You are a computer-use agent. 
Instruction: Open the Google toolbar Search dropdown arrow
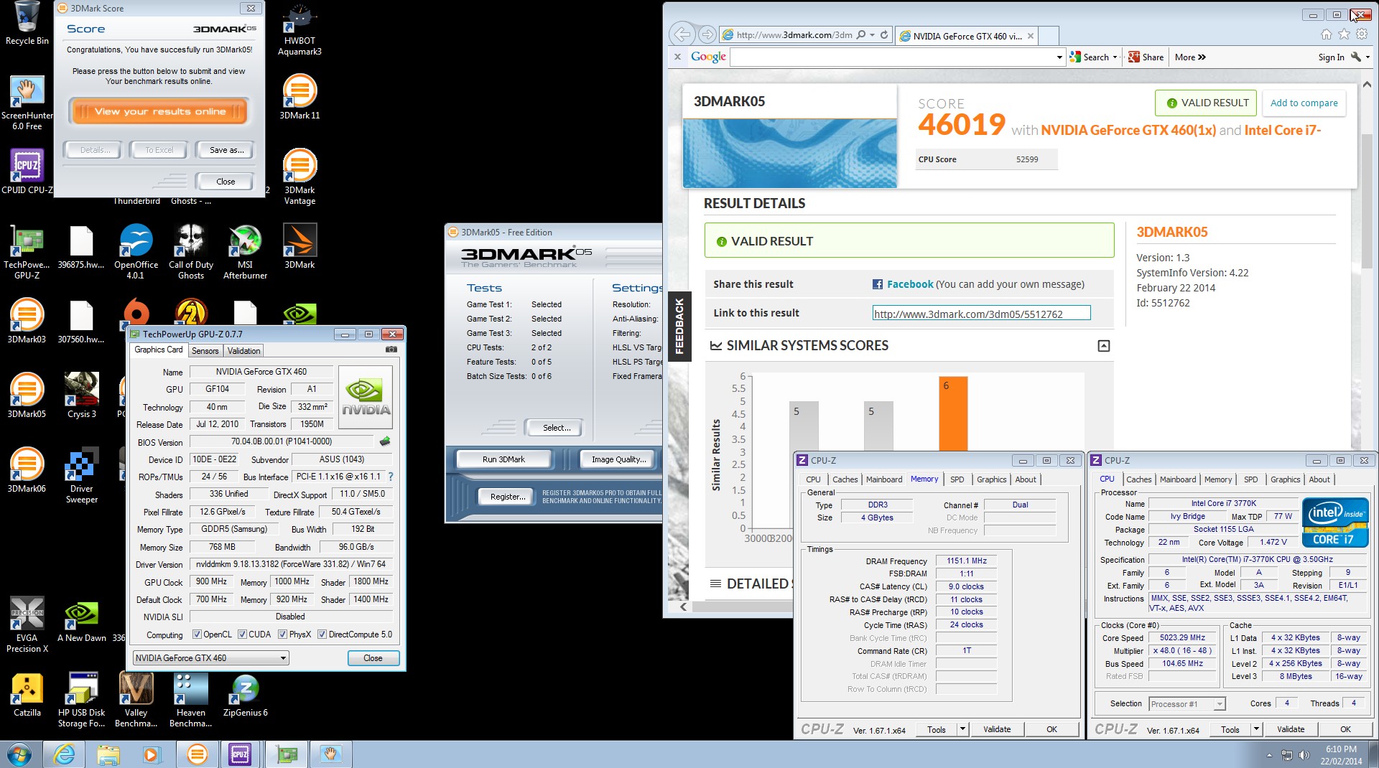coord(1115,57)
